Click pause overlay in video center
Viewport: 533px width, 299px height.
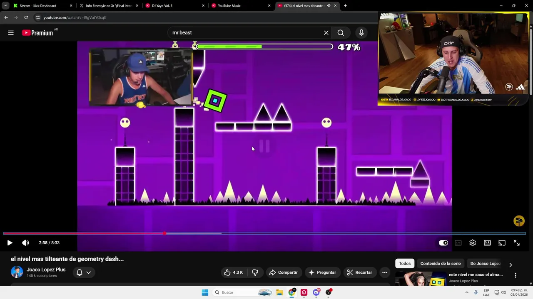coord(265,146)
